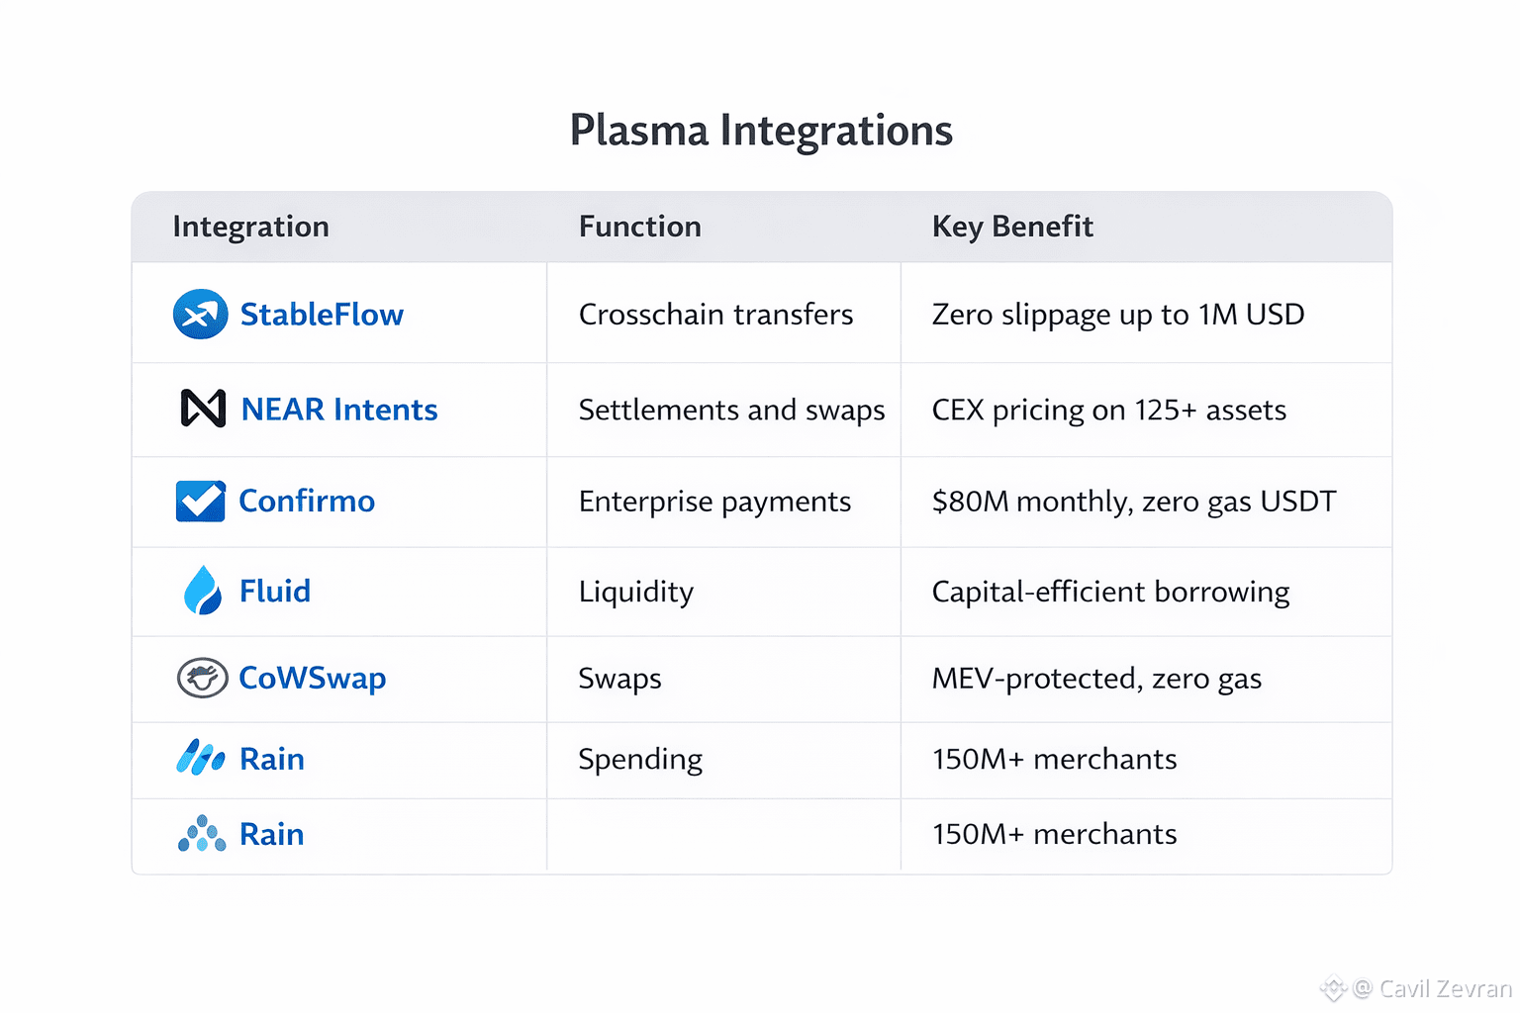Open the StableFlow link
This screenshot has width=1520, height=1013.
[x=322, y=315]
